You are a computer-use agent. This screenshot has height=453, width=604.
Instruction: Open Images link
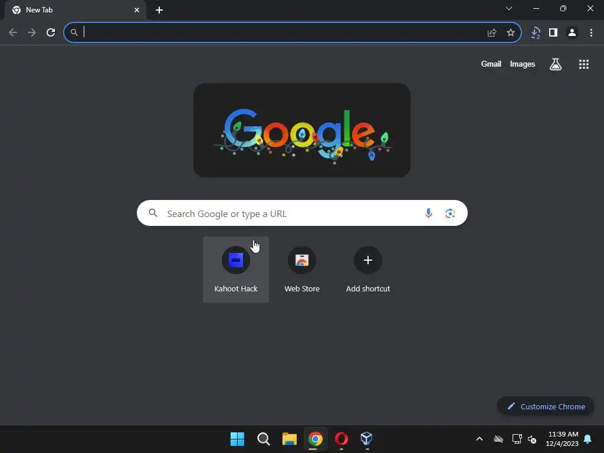point(523,64)
